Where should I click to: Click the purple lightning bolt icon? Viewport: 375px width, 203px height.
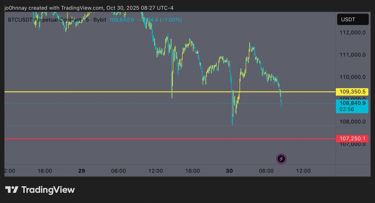pyautogui.click(x=281, y=159)
